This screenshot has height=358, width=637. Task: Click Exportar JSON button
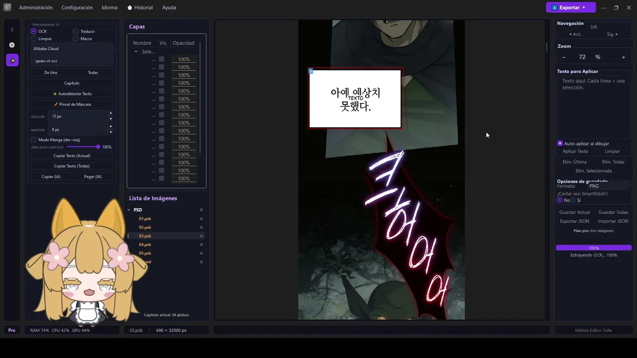pos(575,221)
